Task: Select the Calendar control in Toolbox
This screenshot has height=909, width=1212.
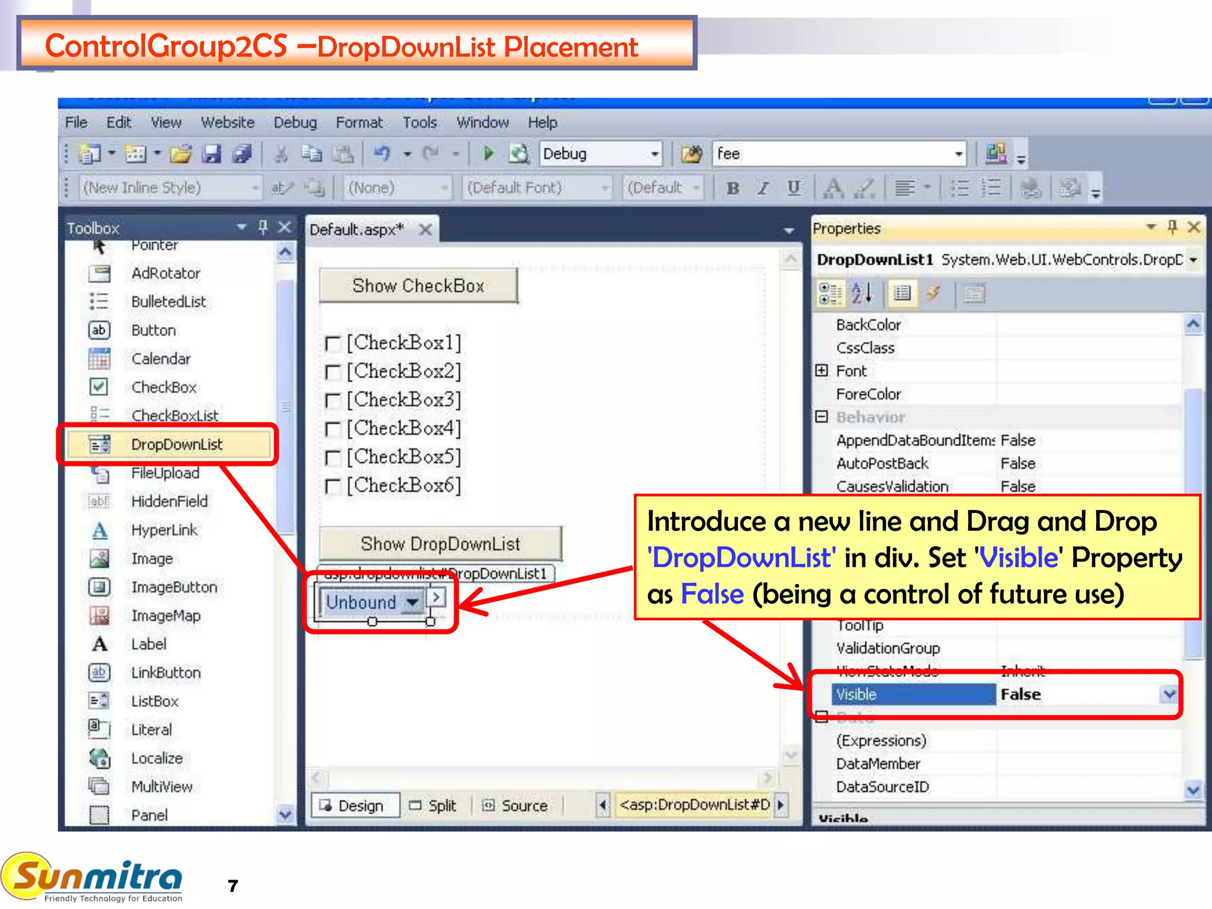Action: (x=160, y=359)
